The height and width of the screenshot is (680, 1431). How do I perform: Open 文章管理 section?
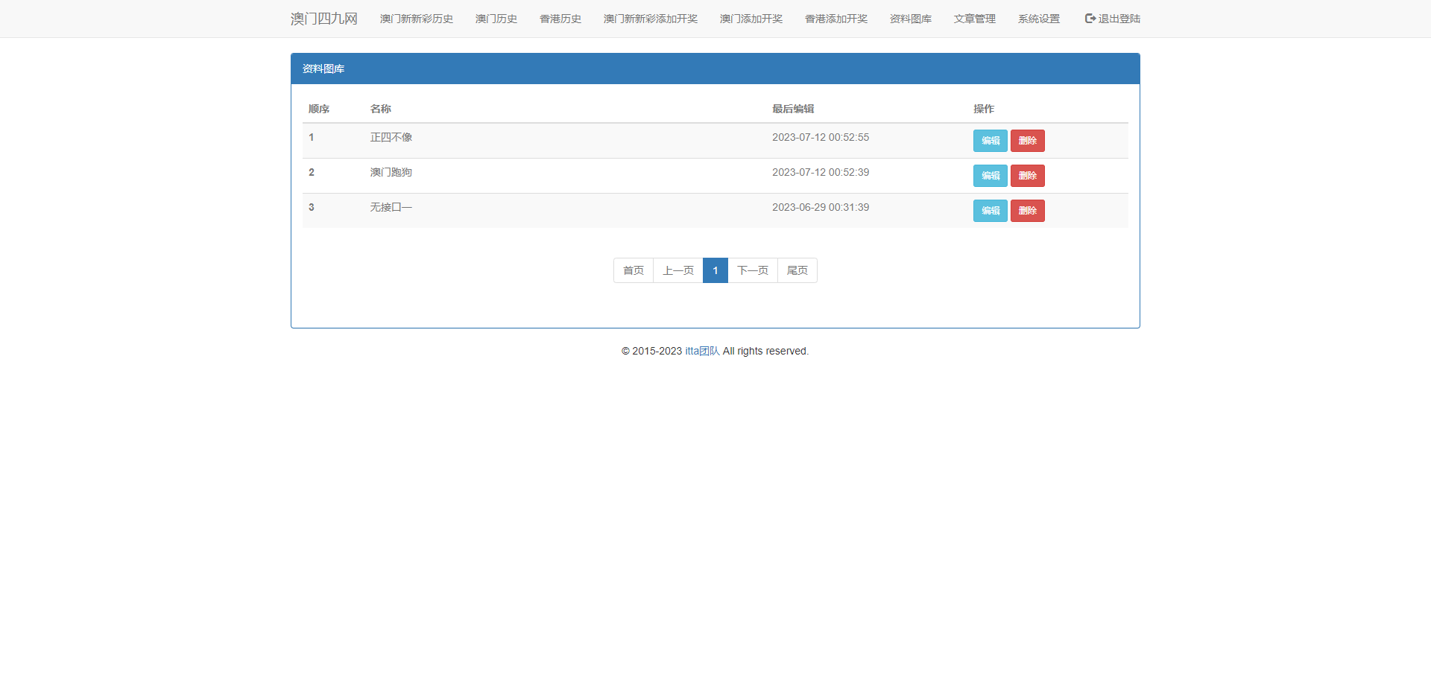tap(974, 19)
